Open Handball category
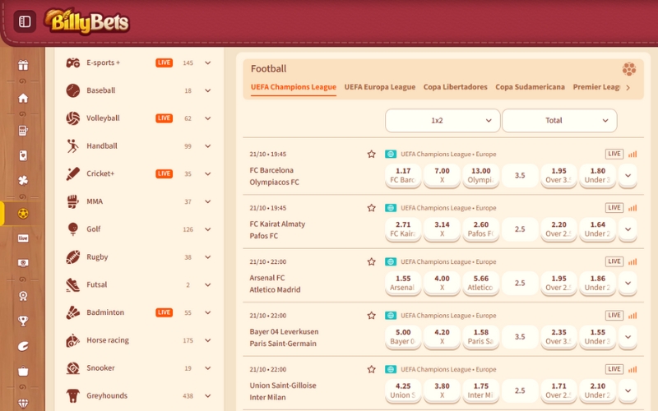Image resolution: width=658 pixels, height=411 pixels. [139, 146]
